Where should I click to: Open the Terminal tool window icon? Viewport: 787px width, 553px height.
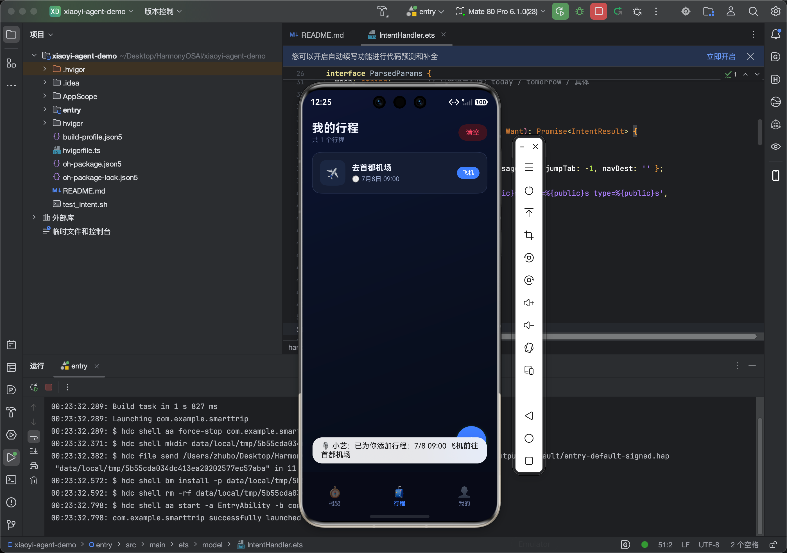click(11, 480)
